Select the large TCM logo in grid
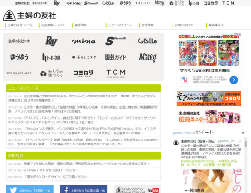Screen dimensions: 251x193 [x=116, y=73]
